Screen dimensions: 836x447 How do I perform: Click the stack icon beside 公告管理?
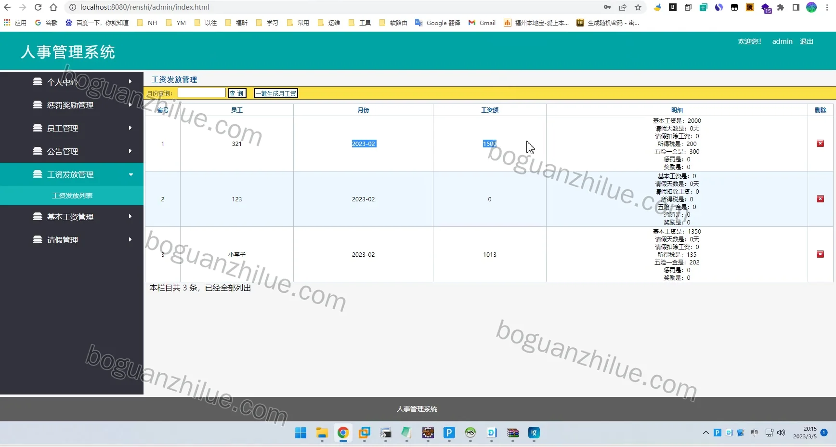click(x=38, y=151)
